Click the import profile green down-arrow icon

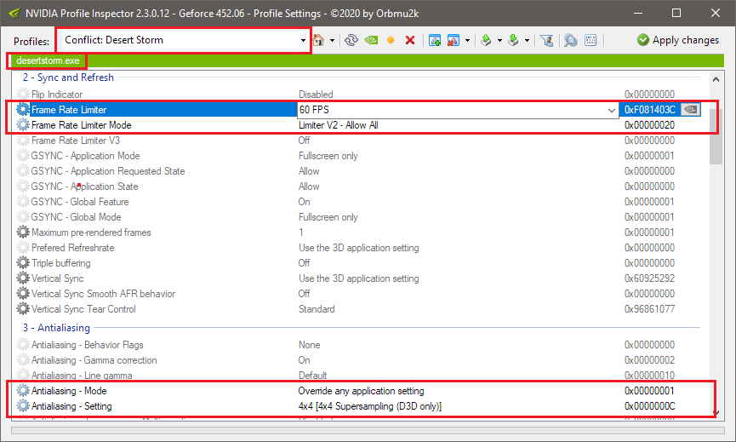click(x=514, y=40)
